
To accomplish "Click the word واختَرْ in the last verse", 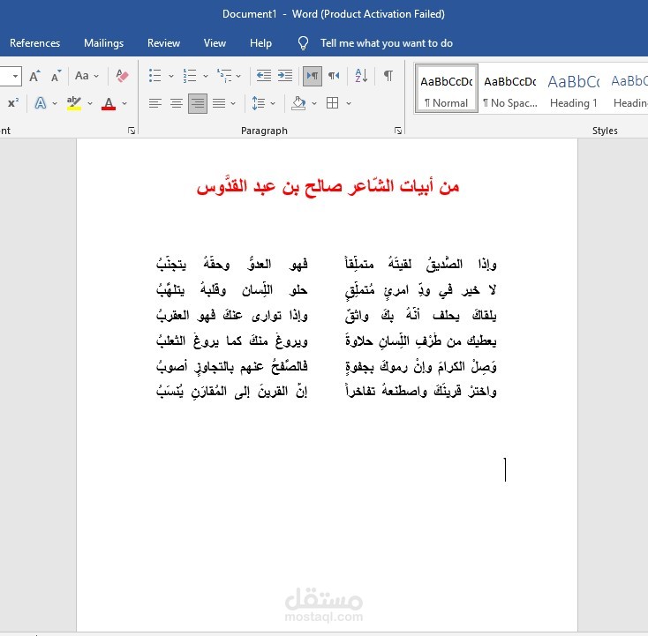I will (x=482, y=391).
